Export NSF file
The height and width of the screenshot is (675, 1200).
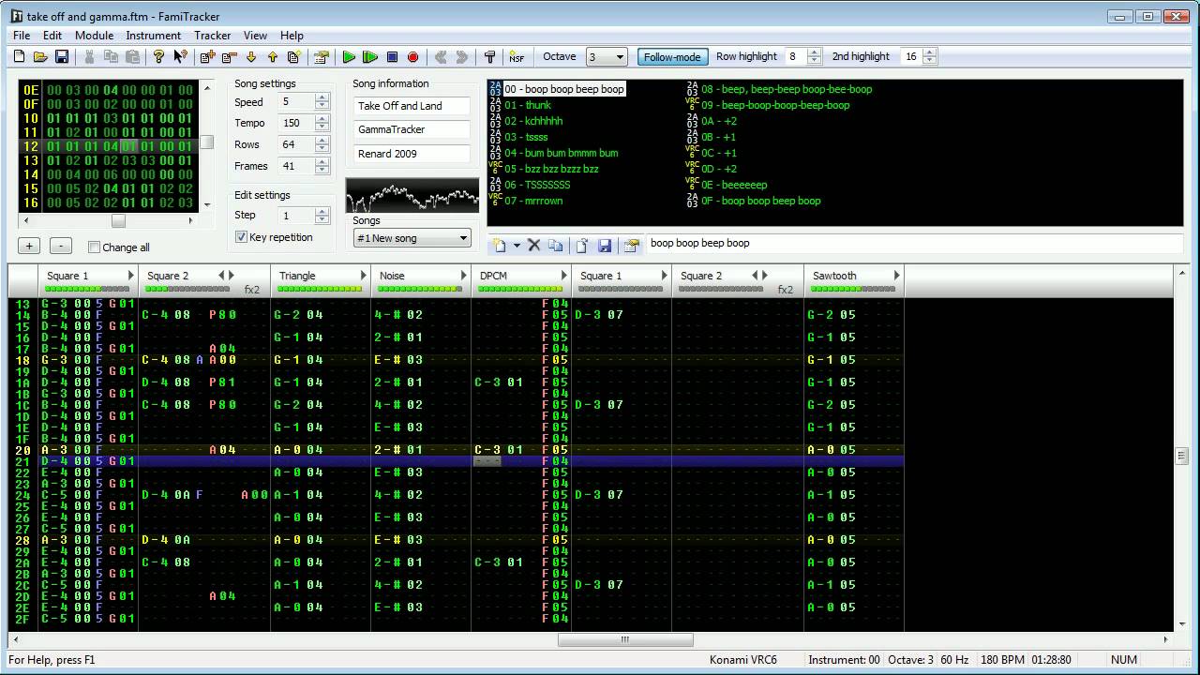tap(517, 57)
